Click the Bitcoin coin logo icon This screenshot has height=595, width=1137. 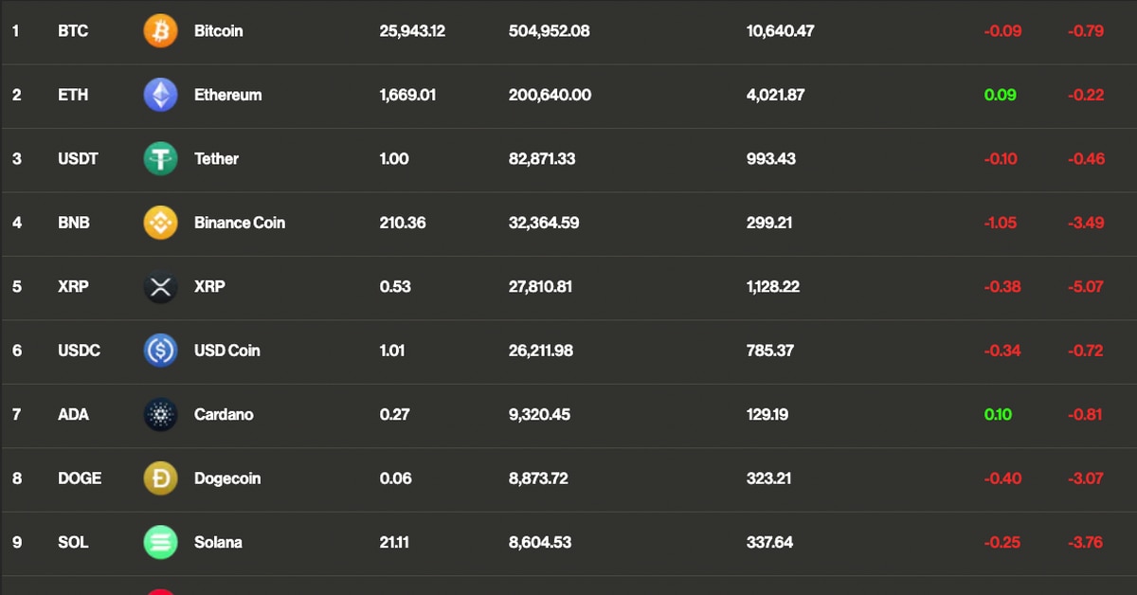tap(160, 30)
